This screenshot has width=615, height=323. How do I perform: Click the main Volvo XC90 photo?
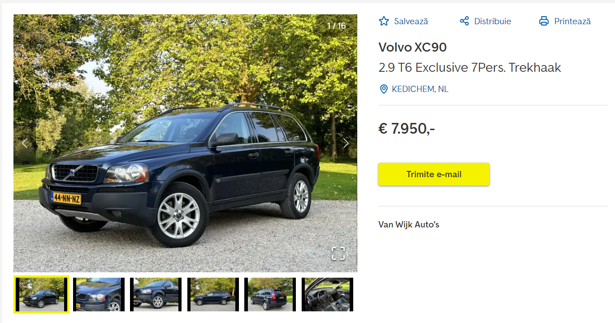tap(185, 143)
